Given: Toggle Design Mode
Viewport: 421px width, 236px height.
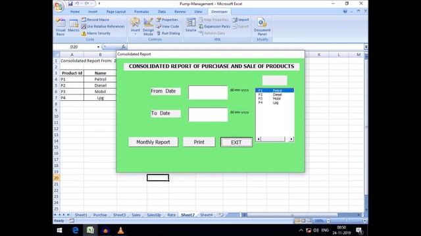Looking at the screenshot, I should [x=148, y=27].
